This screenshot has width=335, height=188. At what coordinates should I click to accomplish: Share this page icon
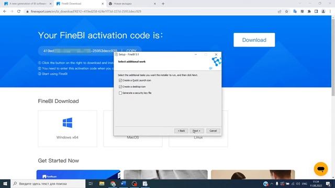click(280, 11)
